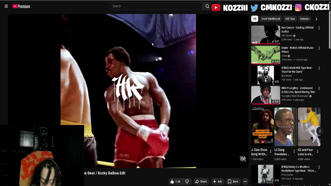Click the 1.6M views text under J. Cole
The image size is (331, 186).
pos(257,159)
